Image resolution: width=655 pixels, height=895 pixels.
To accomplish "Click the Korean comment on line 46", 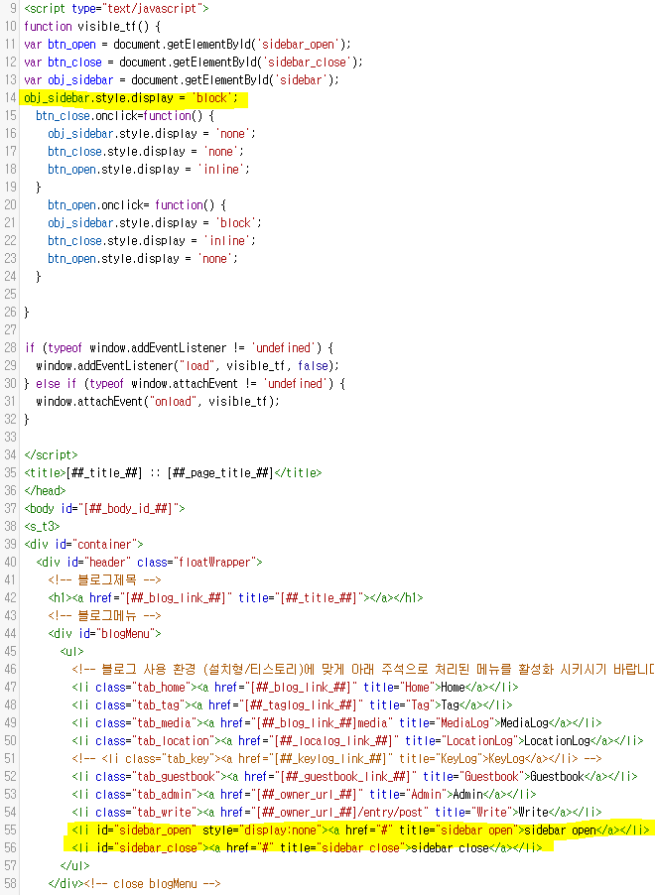I will point(363,669).
